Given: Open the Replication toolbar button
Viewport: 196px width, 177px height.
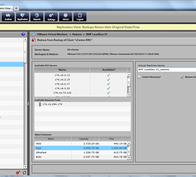Looking at the screenshot, I should (22, 17).
